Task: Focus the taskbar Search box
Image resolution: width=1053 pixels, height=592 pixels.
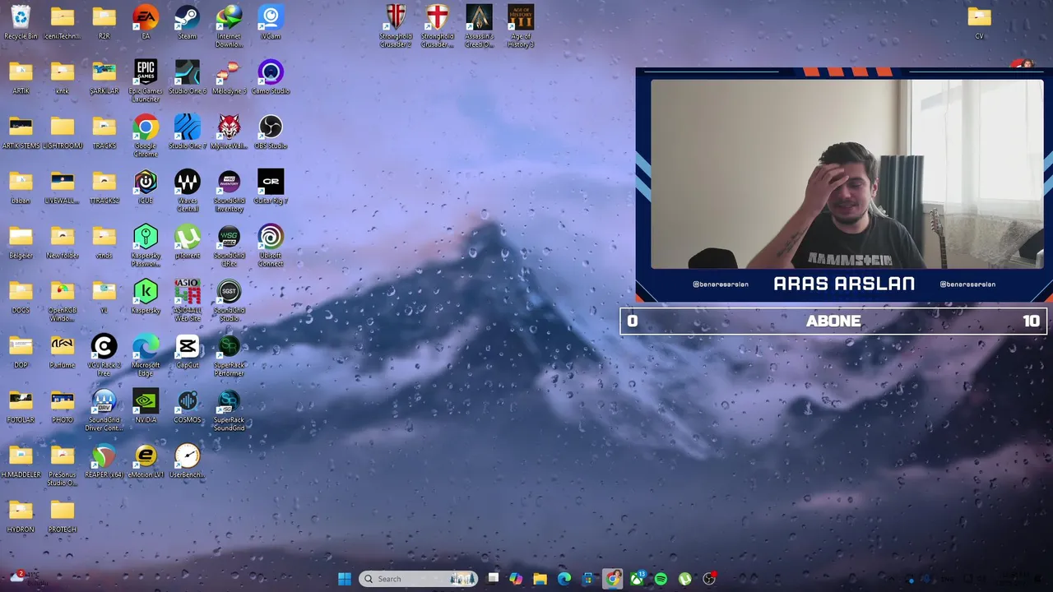Action: 418,579
